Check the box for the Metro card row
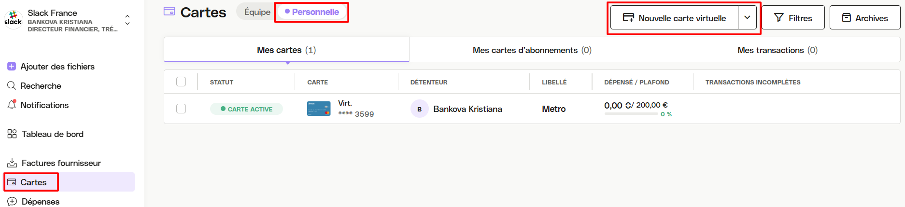This screenshot has height=207, width=905. tap(181, 109)
